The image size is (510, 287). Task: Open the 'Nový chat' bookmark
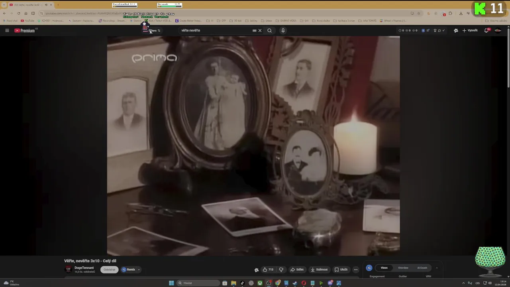coord(11,21)
